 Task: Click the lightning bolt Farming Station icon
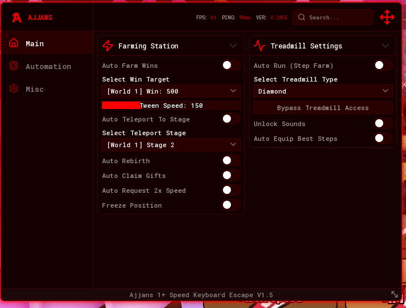108,46
